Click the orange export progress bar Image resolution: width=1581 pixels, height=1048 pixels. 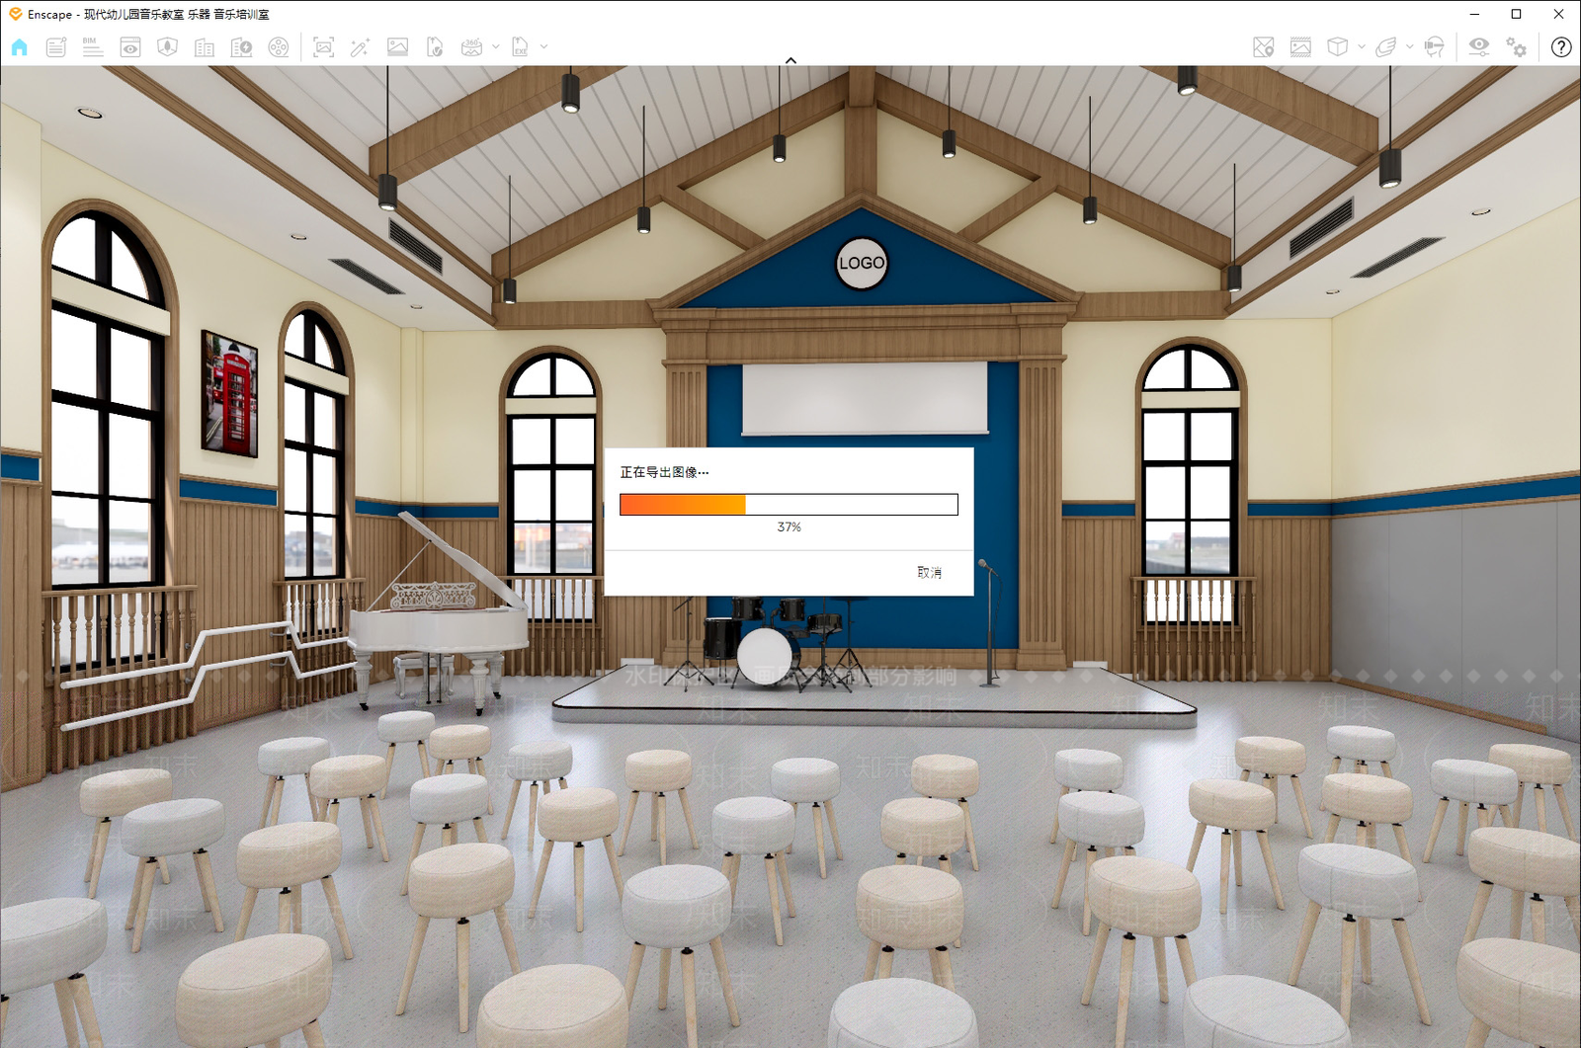[x=789, y=505]
